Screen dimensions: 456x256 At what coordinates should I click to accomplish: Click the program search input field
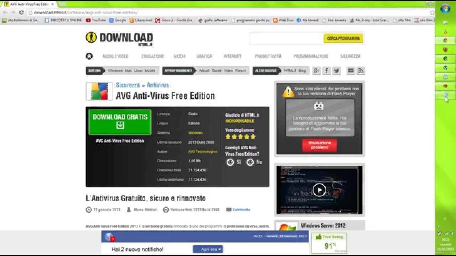(286, 38)
